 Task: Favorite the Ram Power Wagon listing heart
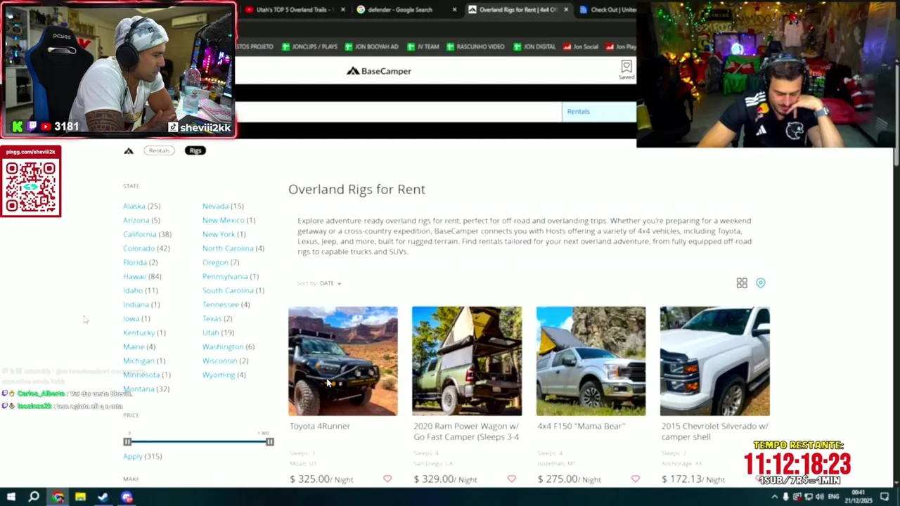[511, 479]
